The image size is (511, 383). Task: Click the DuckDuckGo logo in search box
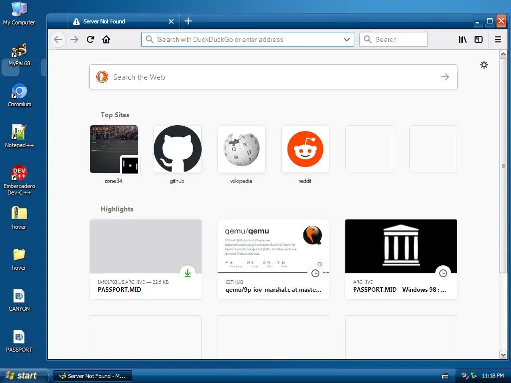102,77
